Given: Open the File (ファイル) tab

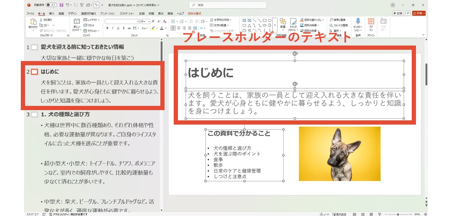Looking at the screenshot, I should coord(30,13).
